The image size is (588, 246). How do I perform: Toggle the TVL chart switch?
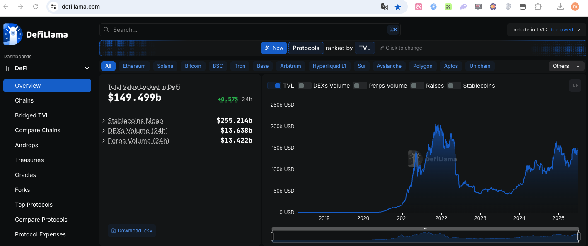(x=274, y=86)
